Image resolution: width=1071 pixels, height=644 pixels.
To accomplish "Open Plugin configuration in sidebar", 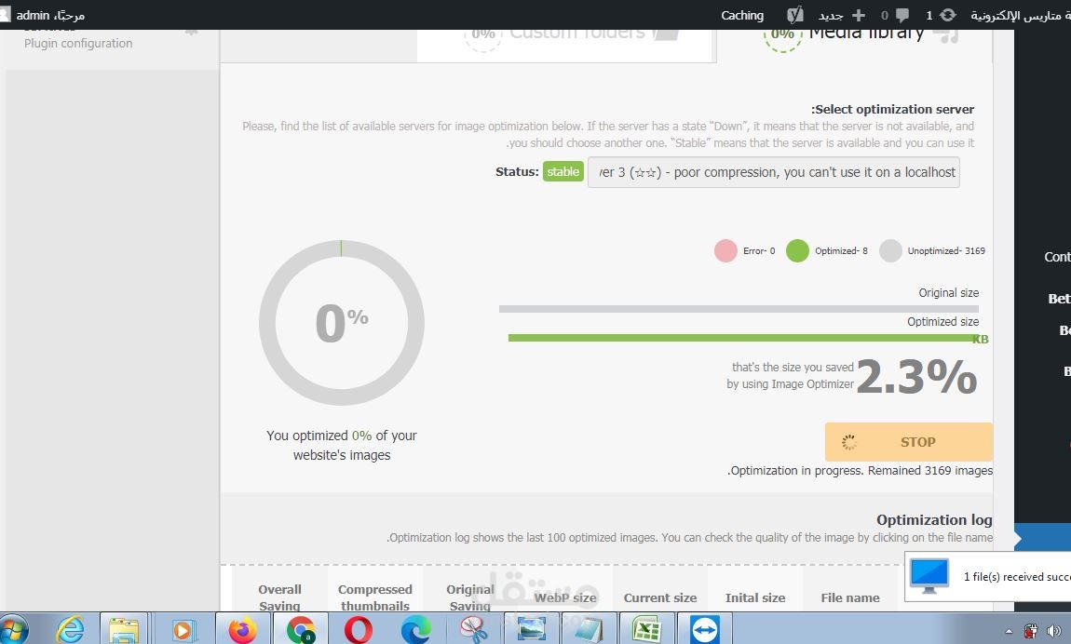I will pos(78,43).
